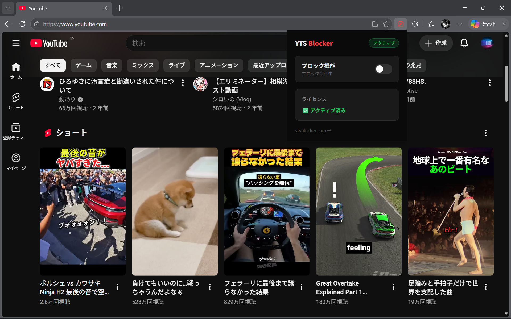The image size is (511, 319).
Task: Select the ゲーム filter chip
Action: tap(84, 65)
